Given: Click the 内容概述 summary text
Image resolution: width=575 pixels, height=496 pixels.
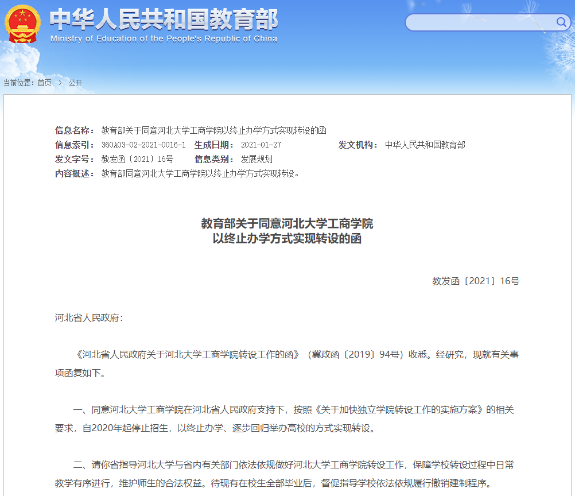Looking at the screenshot, I should coord(200,173).
